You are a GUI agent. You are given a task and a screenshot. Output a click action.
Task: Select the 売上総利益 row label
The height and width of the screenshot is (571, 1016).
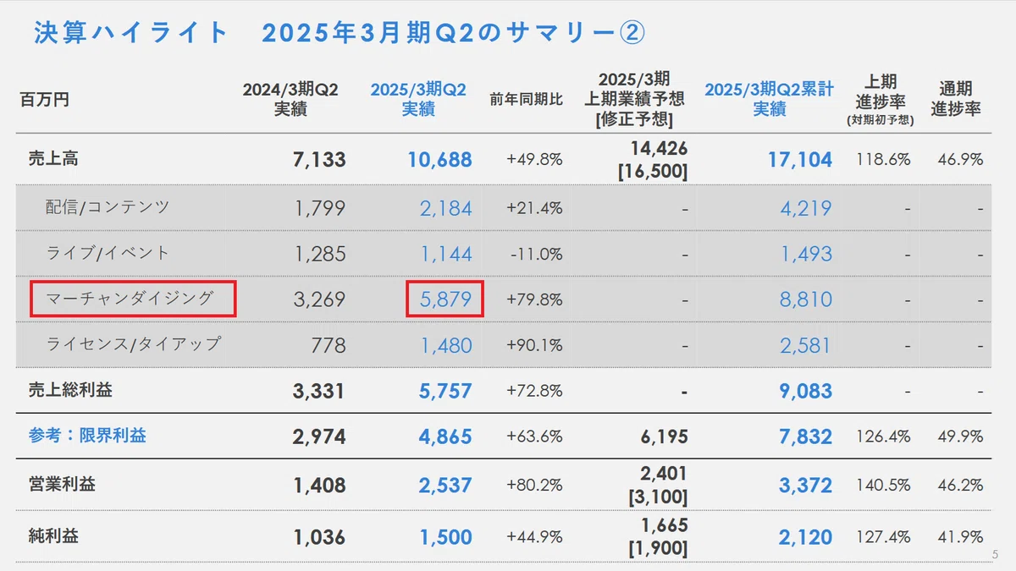[x=70, y=390]
